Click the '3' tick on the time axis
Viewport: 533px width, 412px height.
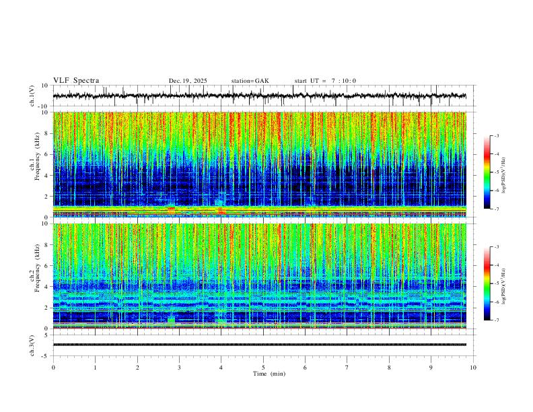pos(179,368)
